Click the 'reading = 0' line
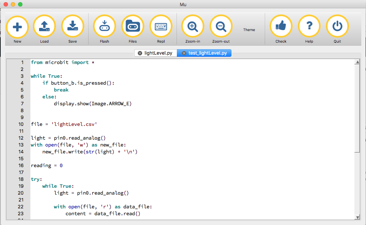Screen dimensions: 366x225 tap(47, 165)
